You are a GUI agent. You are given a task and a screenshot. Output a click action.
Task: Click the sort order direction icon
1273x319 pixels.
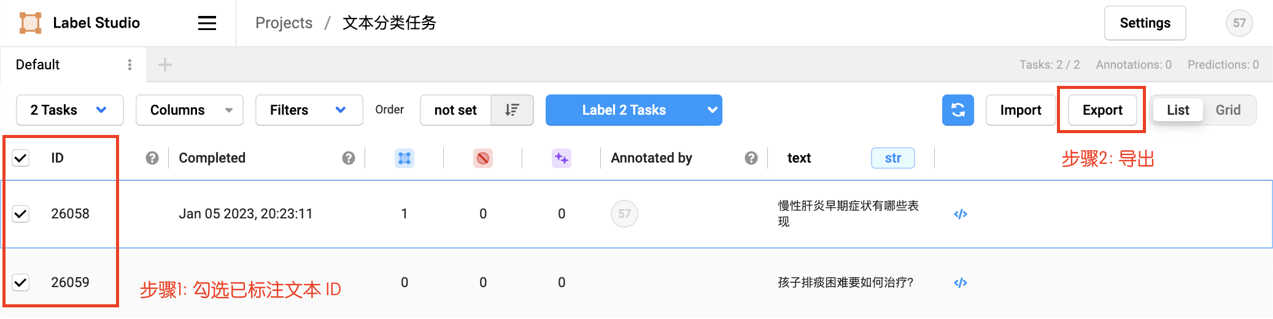(512, 110)
